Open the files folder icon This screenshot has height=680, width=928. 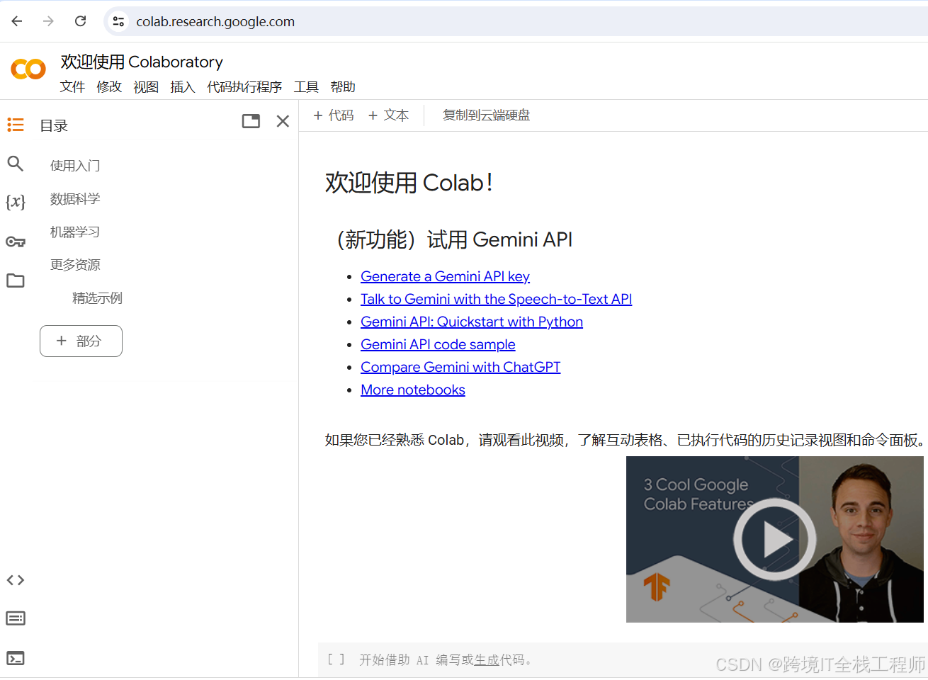pos(16,280)
